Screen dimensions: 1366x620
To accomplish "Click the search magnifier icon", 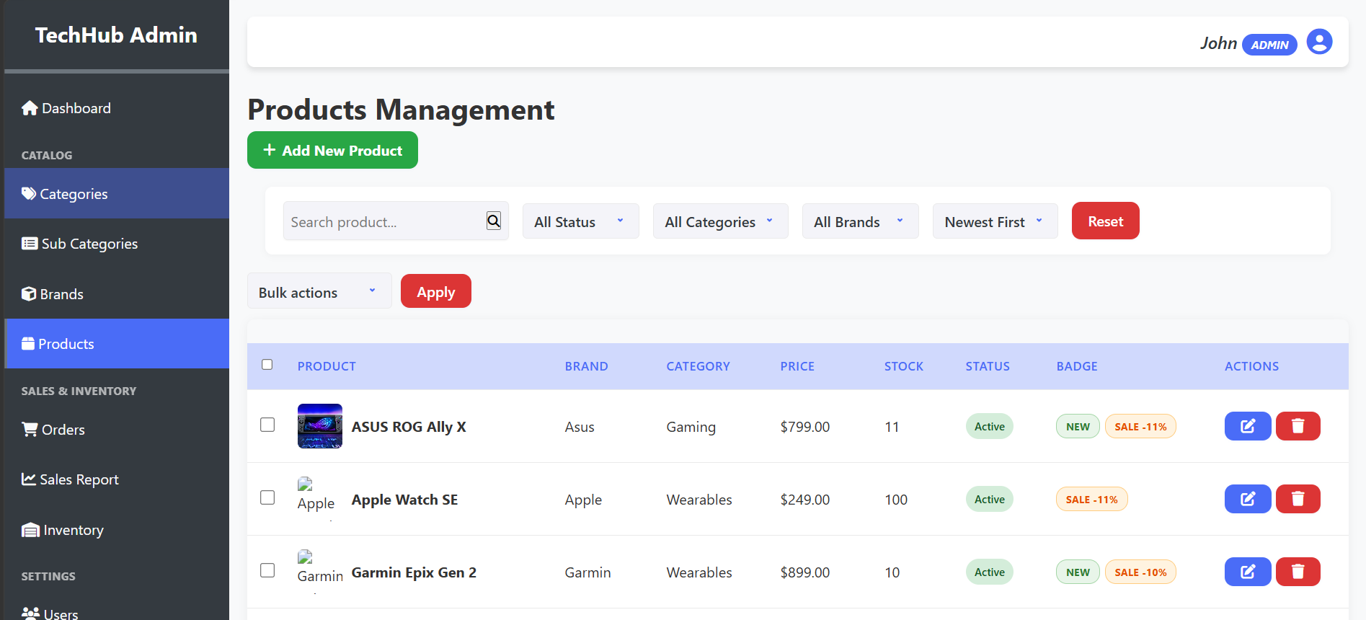I will pyautogui.click(x=494, y=221).
